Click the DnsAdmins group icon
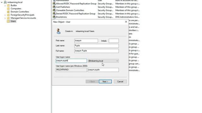The width and height of the screenshot is (202, 113). point(54,17)
